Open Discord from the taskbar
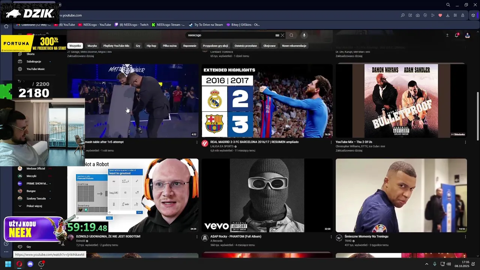Screen dimensions: 480x270 pos(30,264)
